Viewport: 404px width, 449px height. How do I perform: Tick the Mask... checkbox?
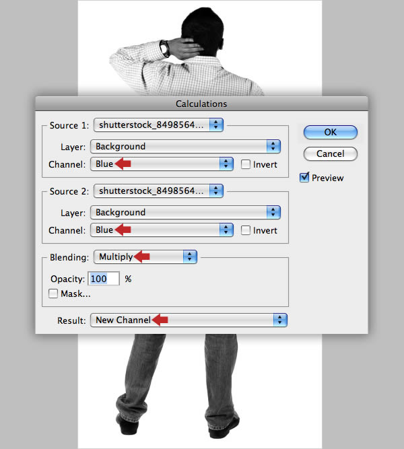53,293
